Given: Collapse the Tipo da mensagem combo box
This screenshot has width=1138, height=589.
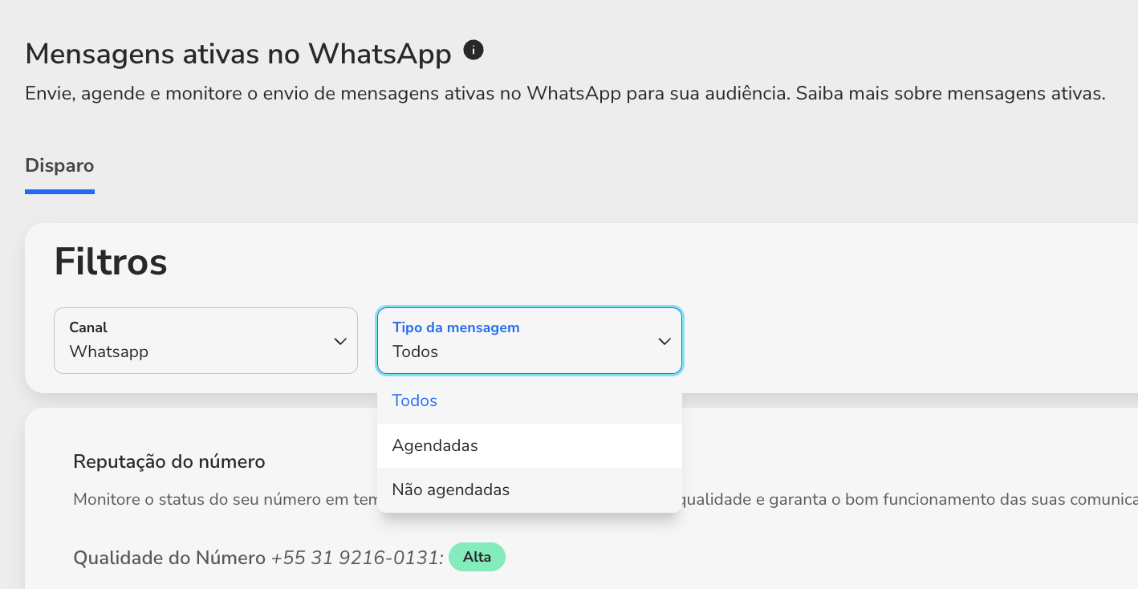Looking at the screenshot, I should 530,341.
